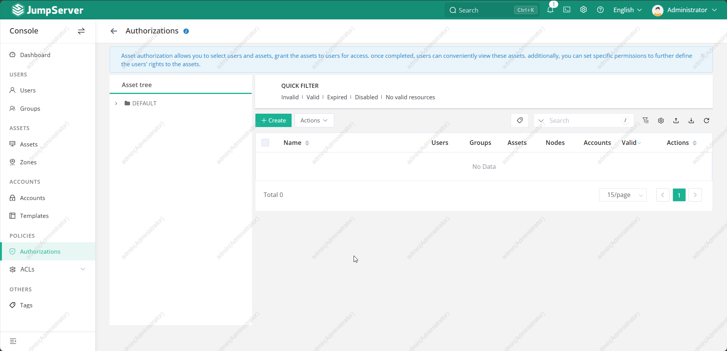Click the help question mark icon
The height and width of the screenshot is (351, 727).
pos(600,10)
